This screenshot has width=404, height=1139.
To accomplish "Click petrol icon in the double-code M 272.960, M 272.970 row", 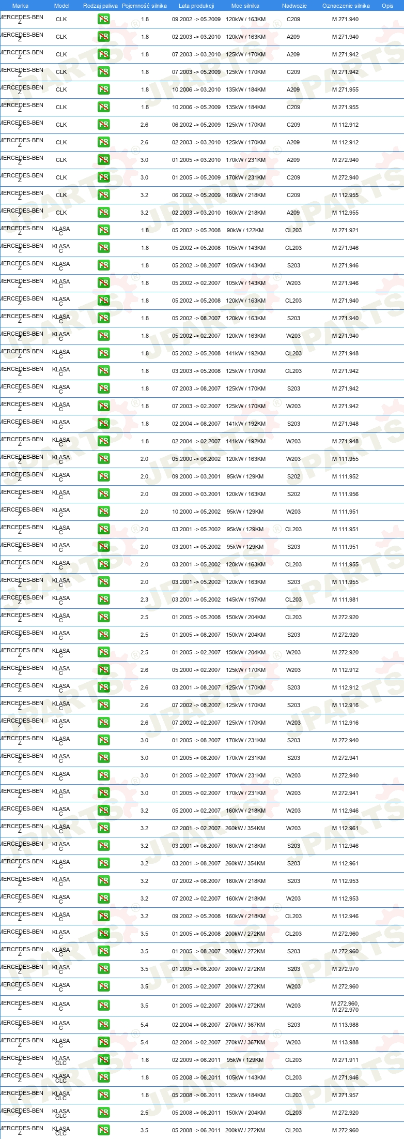I will coord(104,1006).
